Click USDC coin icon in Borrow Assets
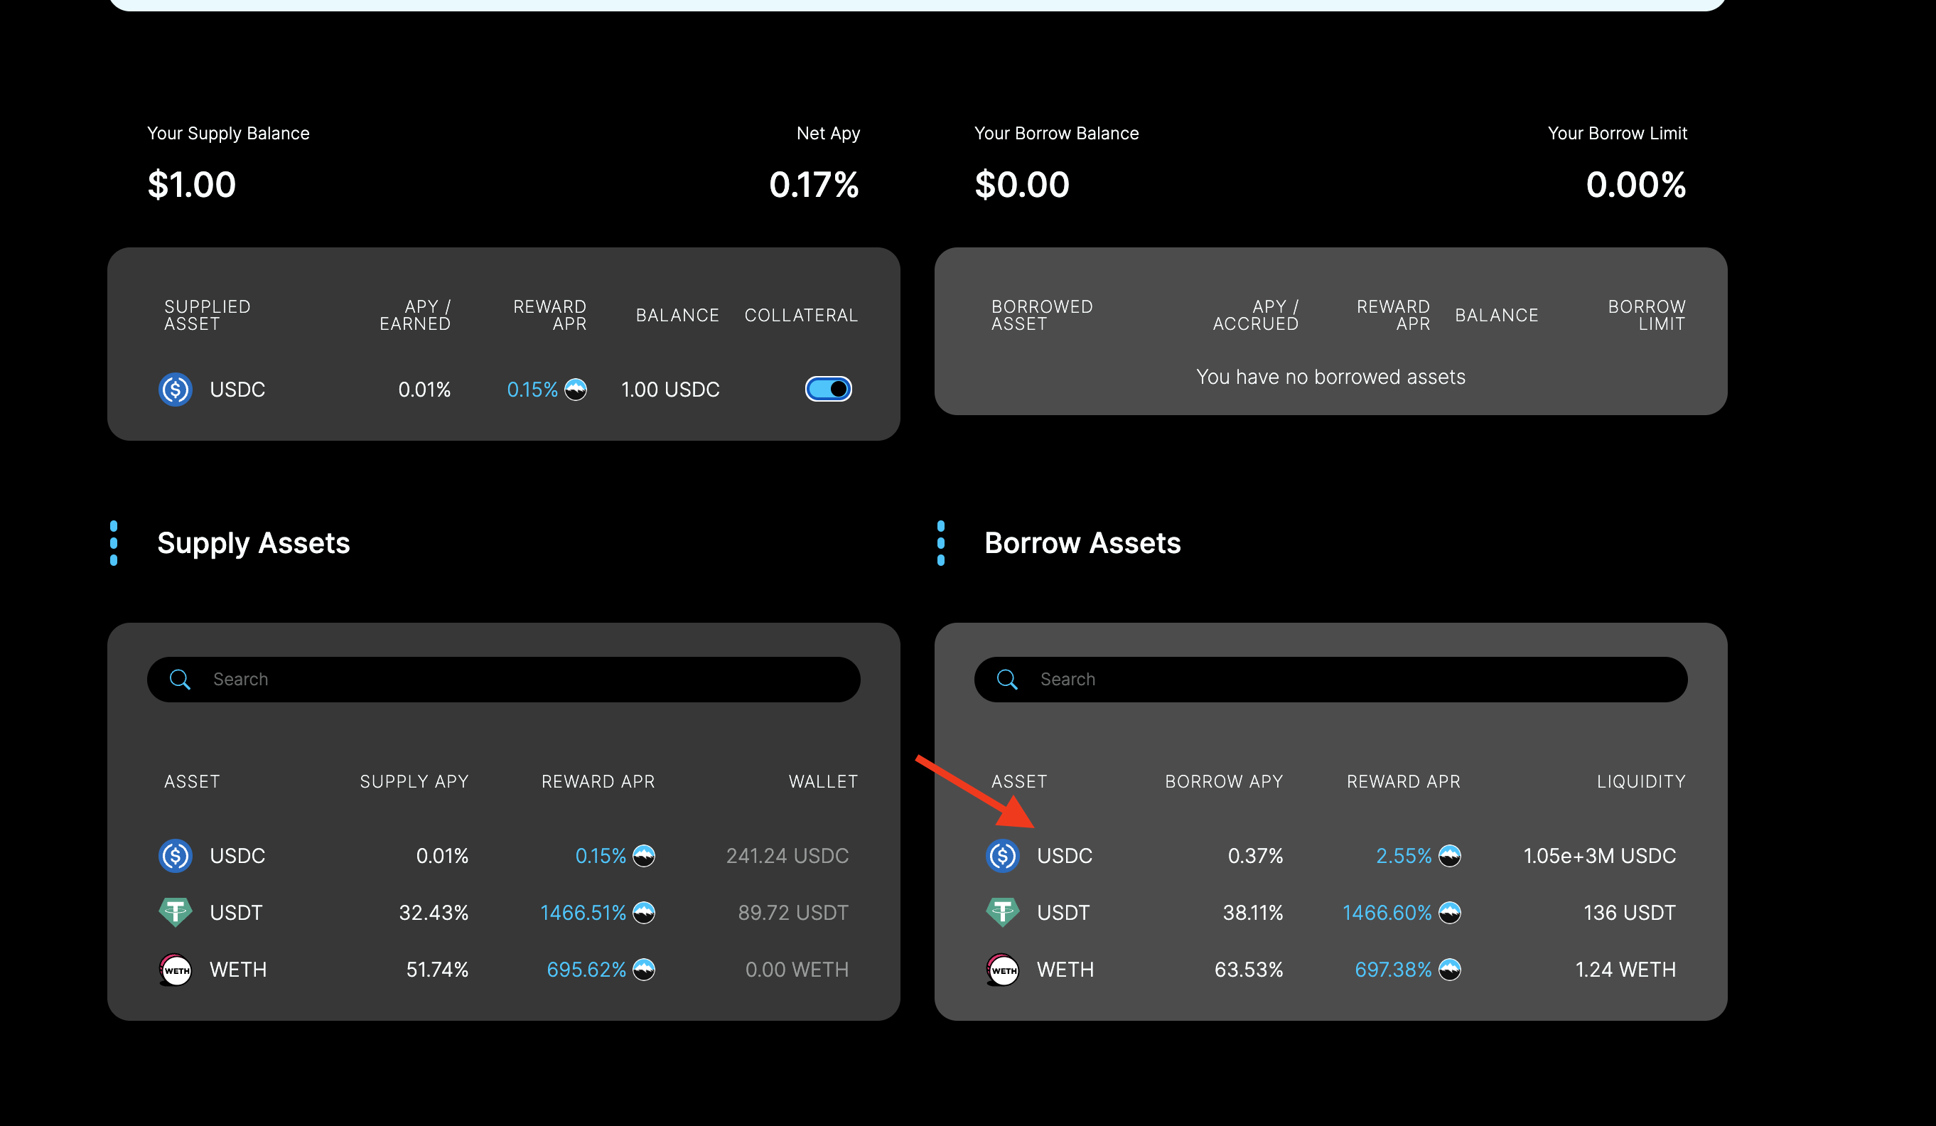The width and height of the screenshot is (1936, 1126). (1003, 855)
